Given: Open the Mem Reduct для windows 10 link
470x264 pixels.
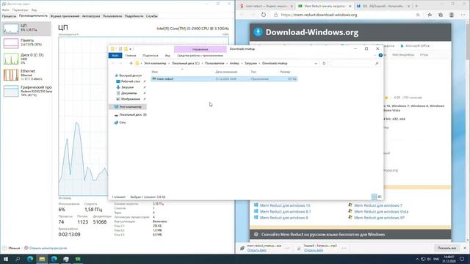Looking at the screenshot, I should [x=285, y=205].
